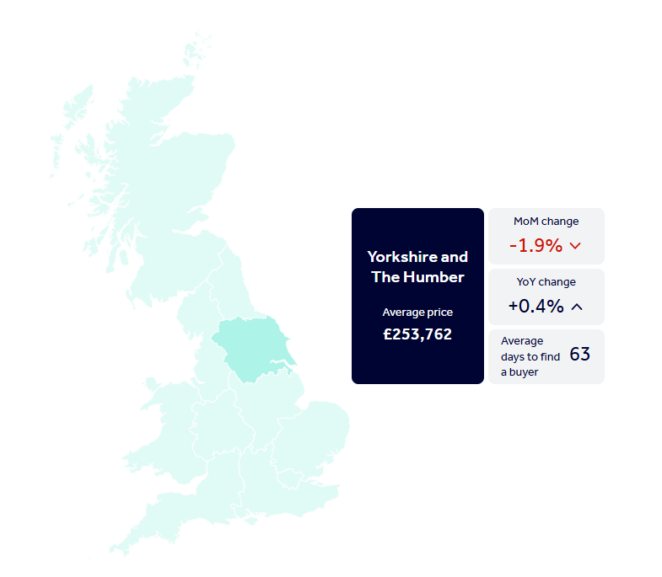This screenshot has width=662, height=577.
Task: Click the Yorkshire and The Humber card title
Action: (417, 266)
